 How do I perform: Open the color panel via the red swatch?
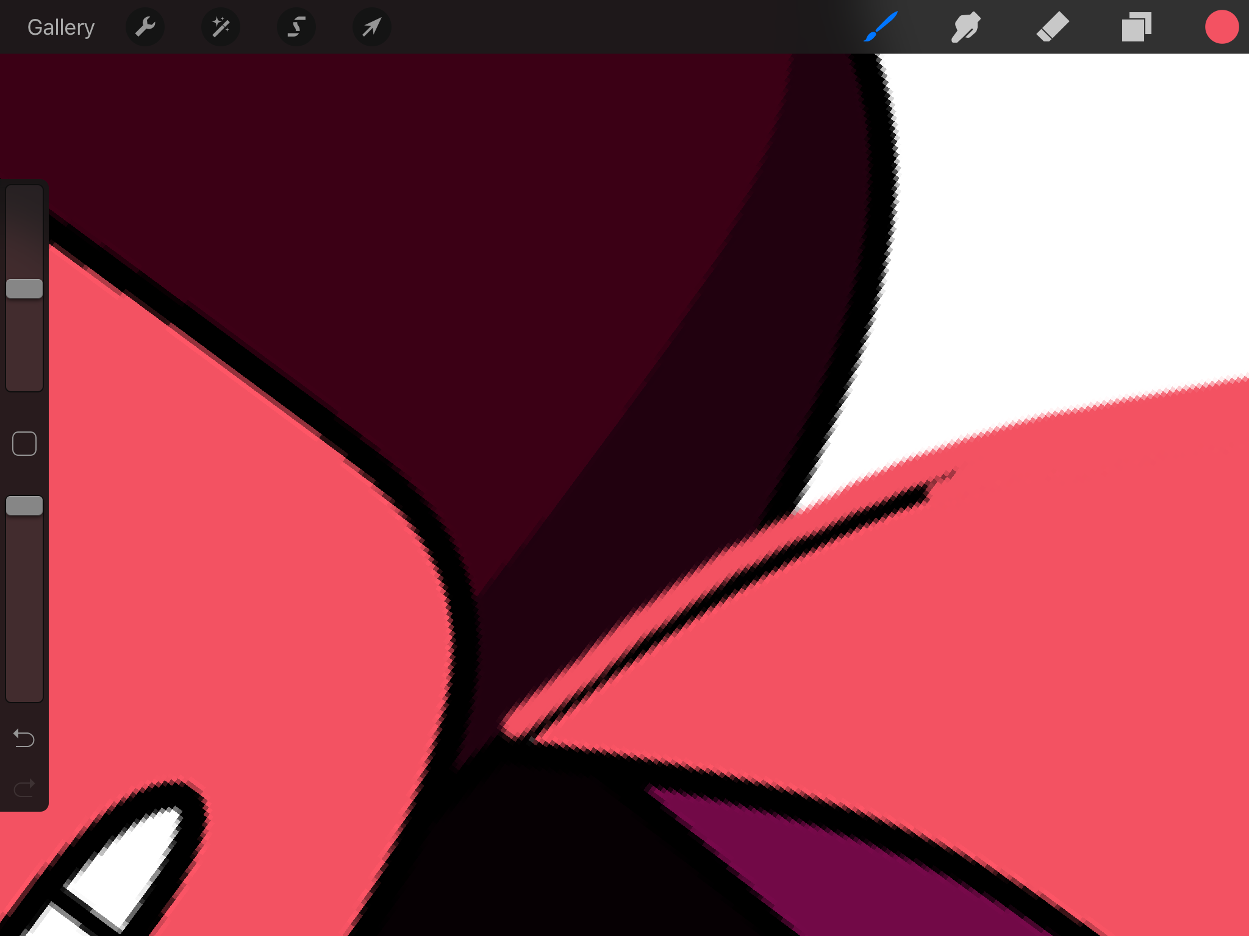[1222, 26]
